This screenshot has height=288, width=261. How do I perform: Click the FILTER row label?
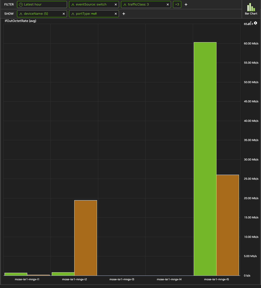(9, 4)
